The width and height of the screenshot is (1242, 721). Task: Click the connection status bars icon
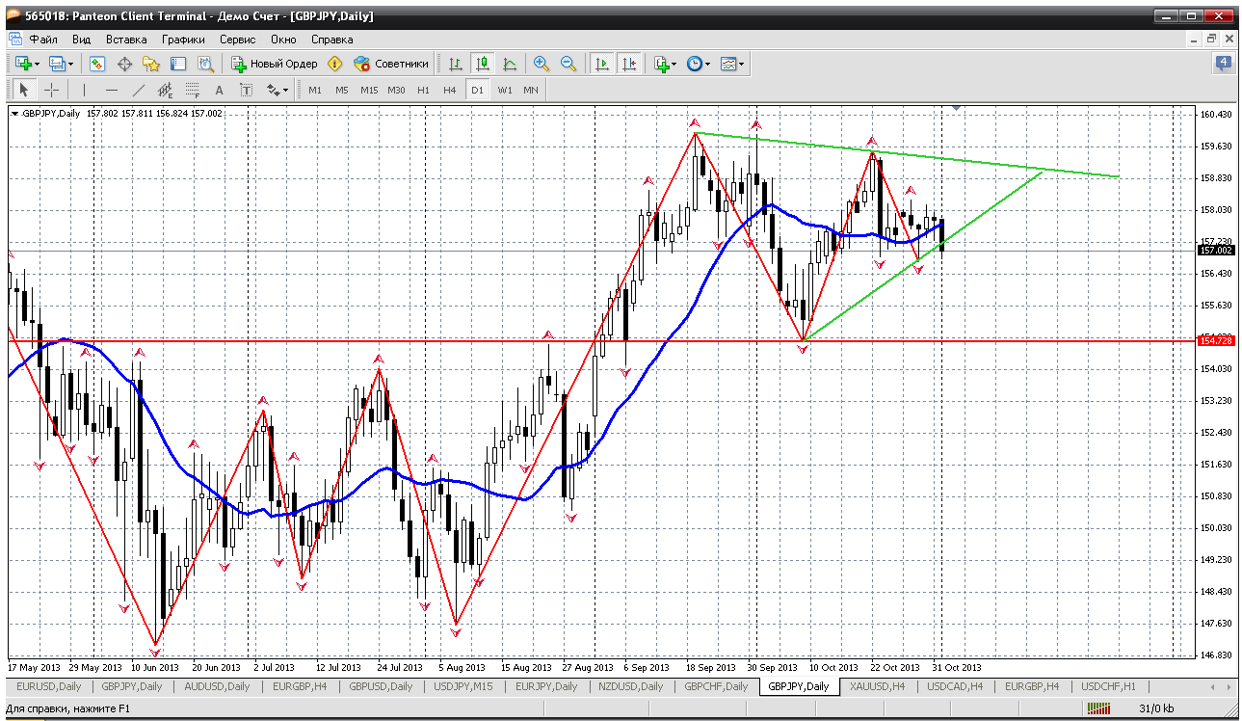coord(1099,708)
